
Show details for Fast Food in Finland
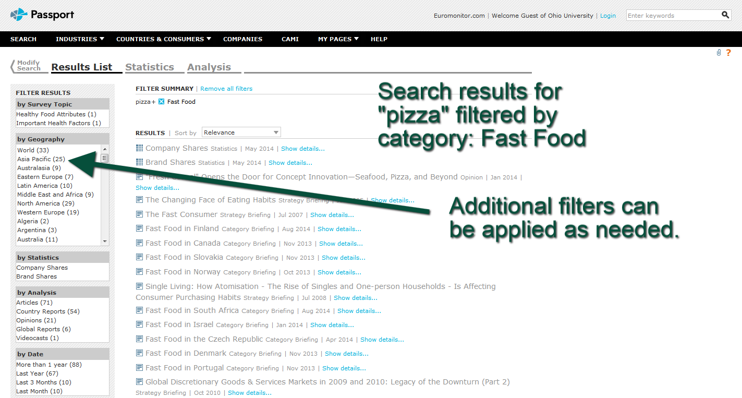pos(339,229)
